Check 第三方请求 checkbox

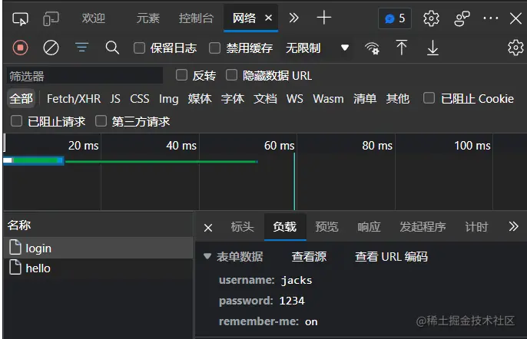pos(101,121)
